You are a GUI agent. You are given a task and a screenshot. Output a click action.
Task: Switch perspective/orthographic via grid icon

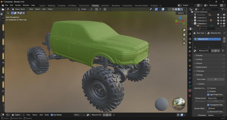click(x=184, y=43)
